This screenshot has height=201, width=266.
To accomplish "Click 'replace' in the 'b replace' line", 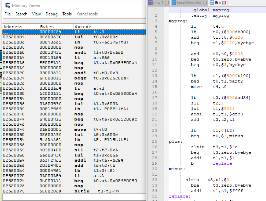I will click(x=222, y=163).
